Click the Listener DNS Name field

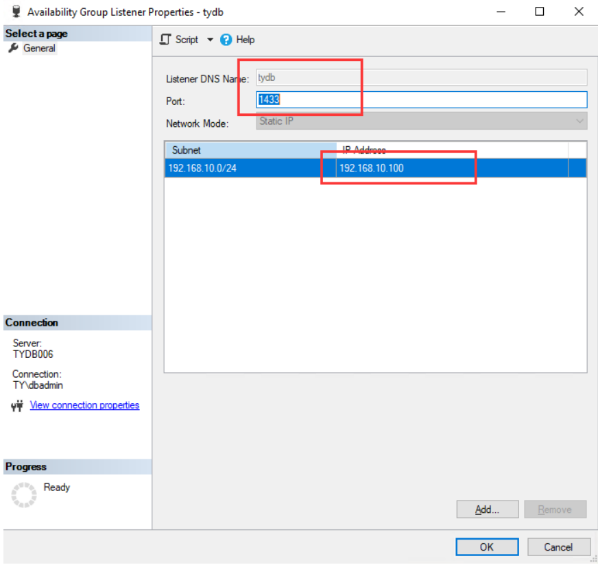pos(422,77)
